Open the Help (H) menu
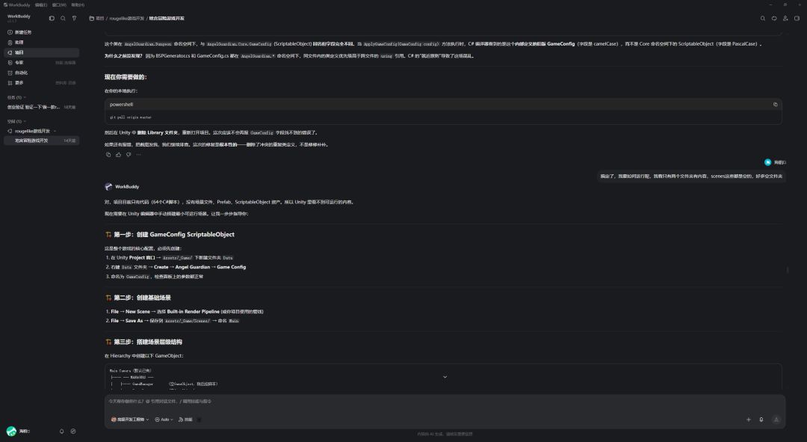This screenshot has height=442, width=807. pyautogui.click(x=78, y=4)
